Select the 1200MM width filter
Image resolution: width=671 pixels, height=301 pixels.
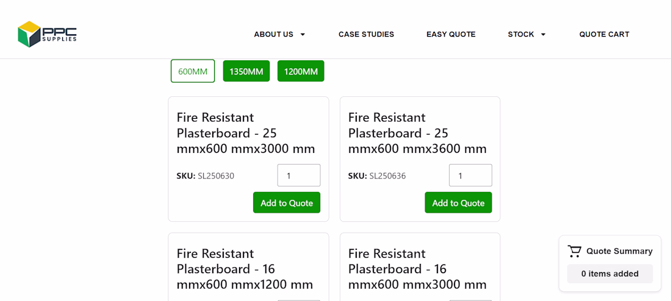[301, 71]
